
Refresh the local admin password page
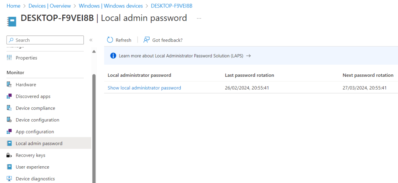point(119,40)
